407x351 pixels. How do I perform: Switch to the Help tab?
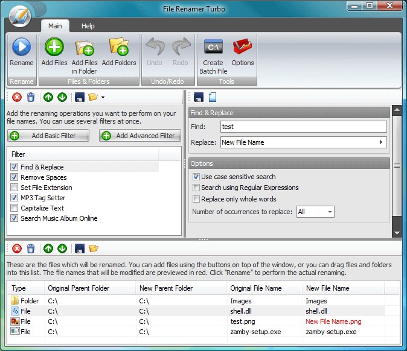coord(88,26)
